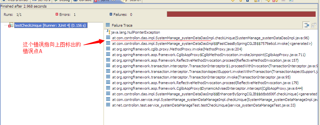Toggle the Filter Stack Trace button

pos(306,25)
